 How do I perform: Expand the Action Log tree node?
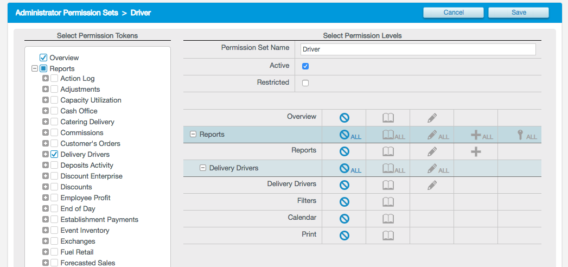pos(46,79)
